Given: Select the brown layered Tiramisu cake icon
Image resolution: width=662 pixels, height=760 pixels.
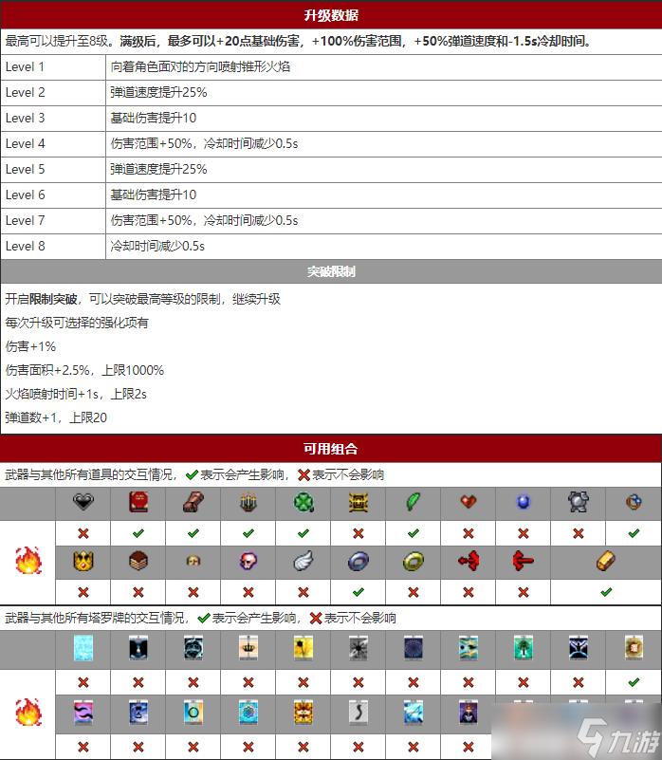Looking at the screenshot, I should (x=138, y=562).
